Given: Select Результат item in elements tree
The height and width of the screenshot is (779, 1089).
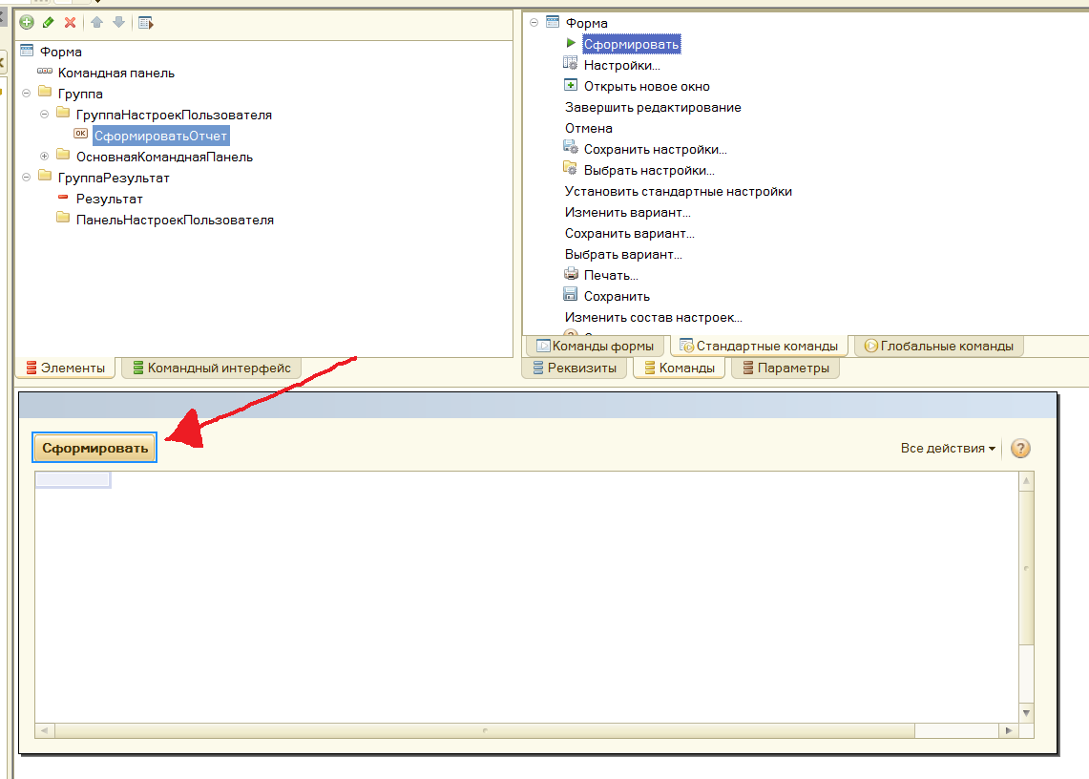Looking at the screenshot, I should [109, 199].
